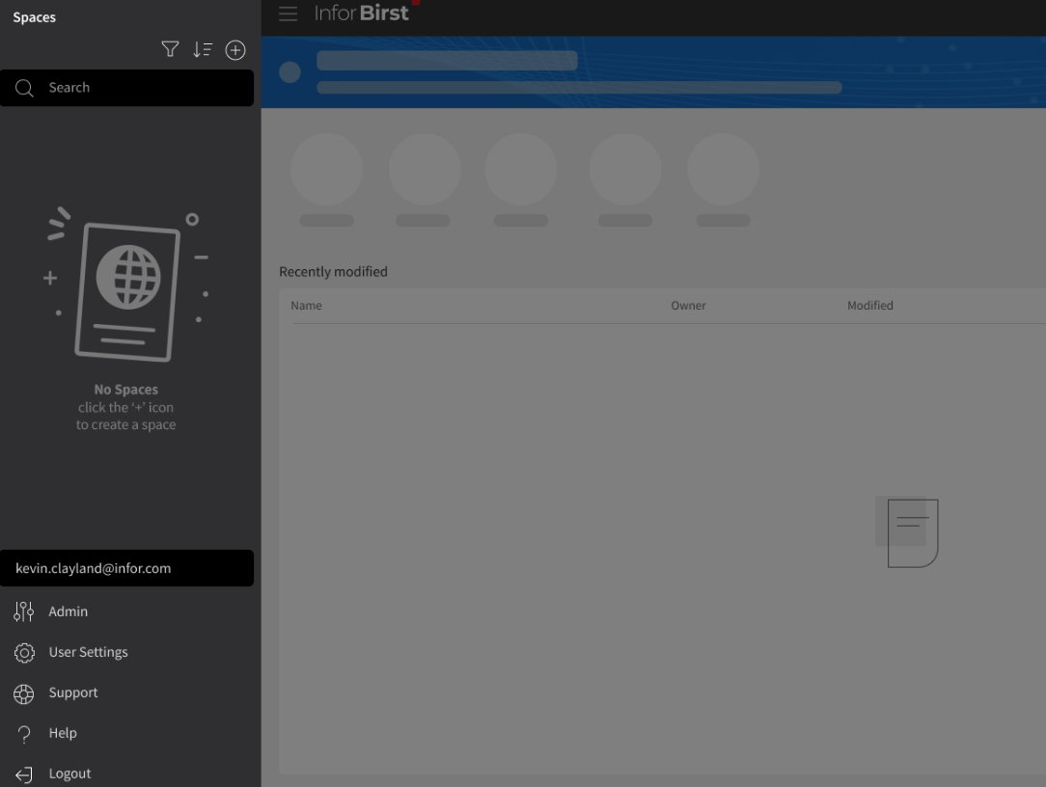Click the Owner column header
This screenshot has height=787, width=1046.
688,305
